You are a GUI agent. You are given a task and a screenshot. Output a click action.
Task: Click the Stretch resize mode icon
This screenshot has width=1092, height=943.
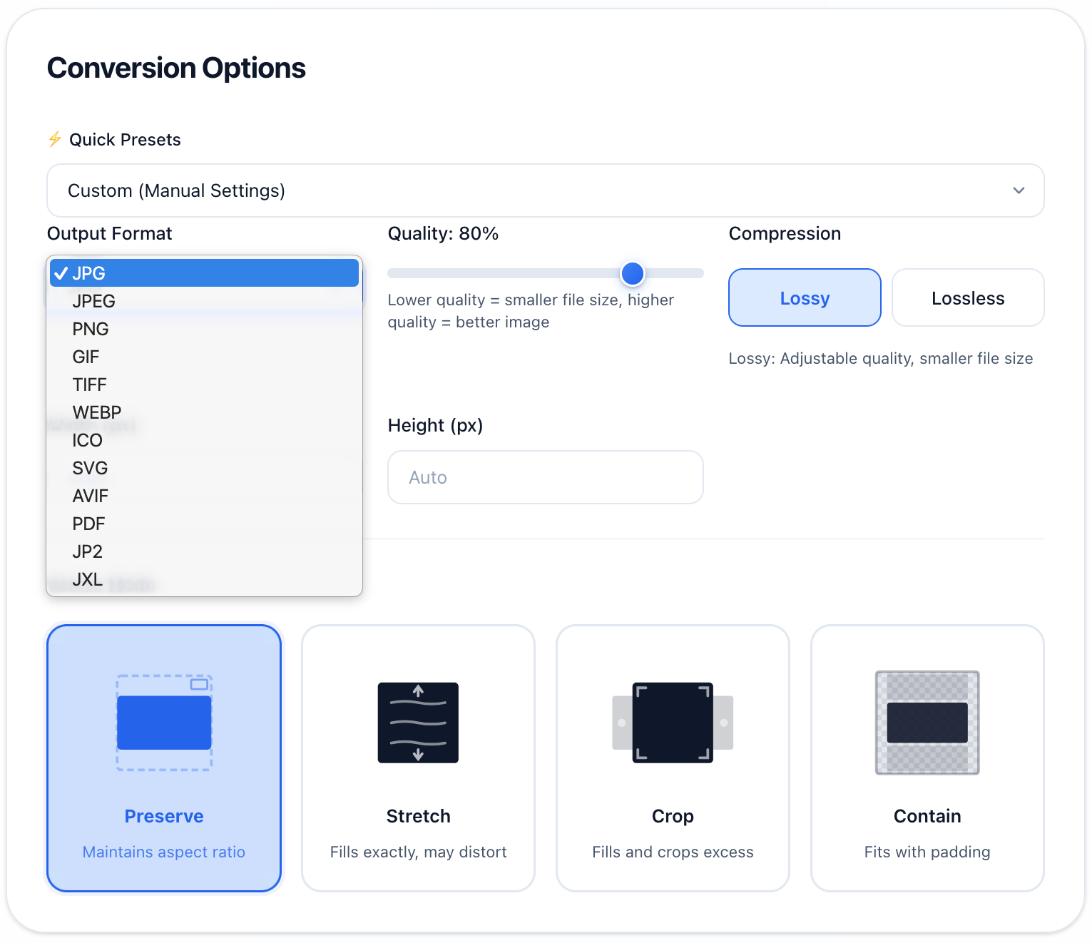[418, 723]
